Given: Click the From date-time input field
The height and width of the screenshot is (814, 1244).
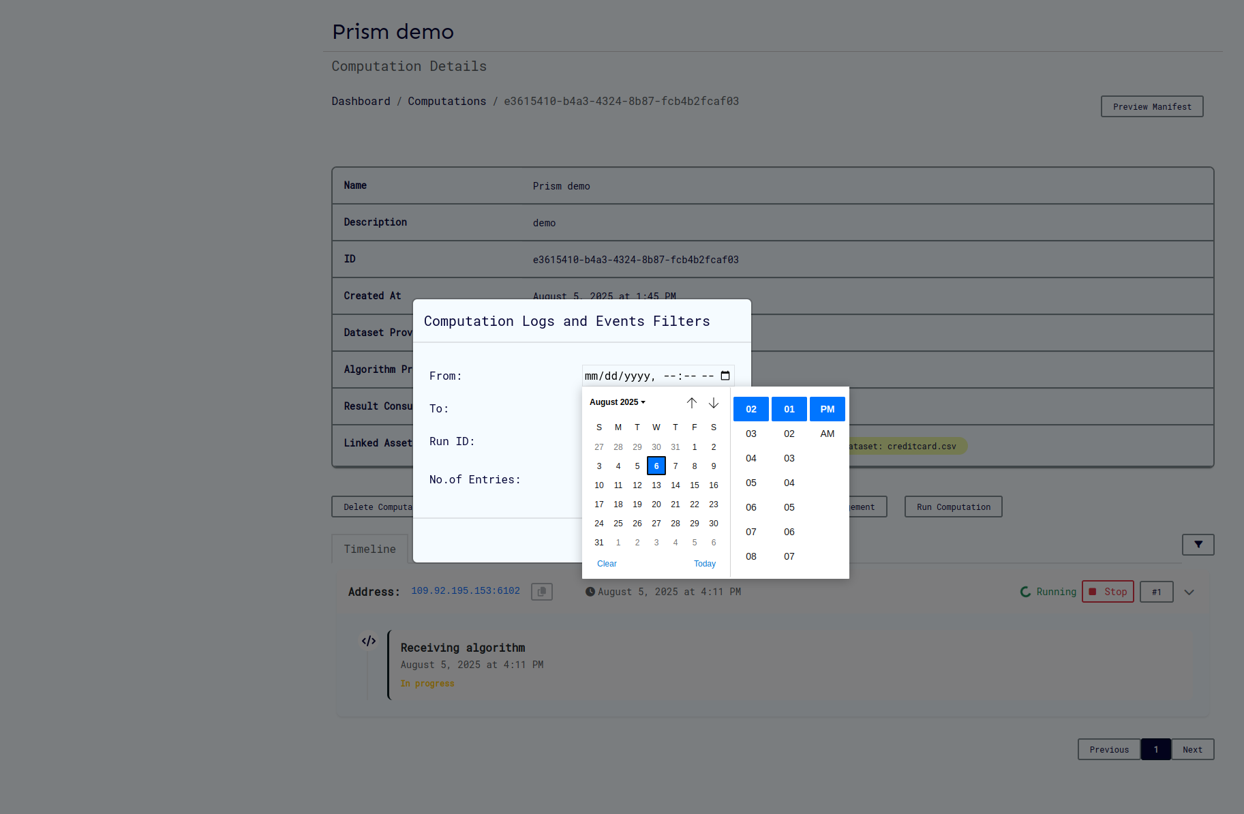Looking at the screenshot, I should pyautogui.click(x=658, y=376).
